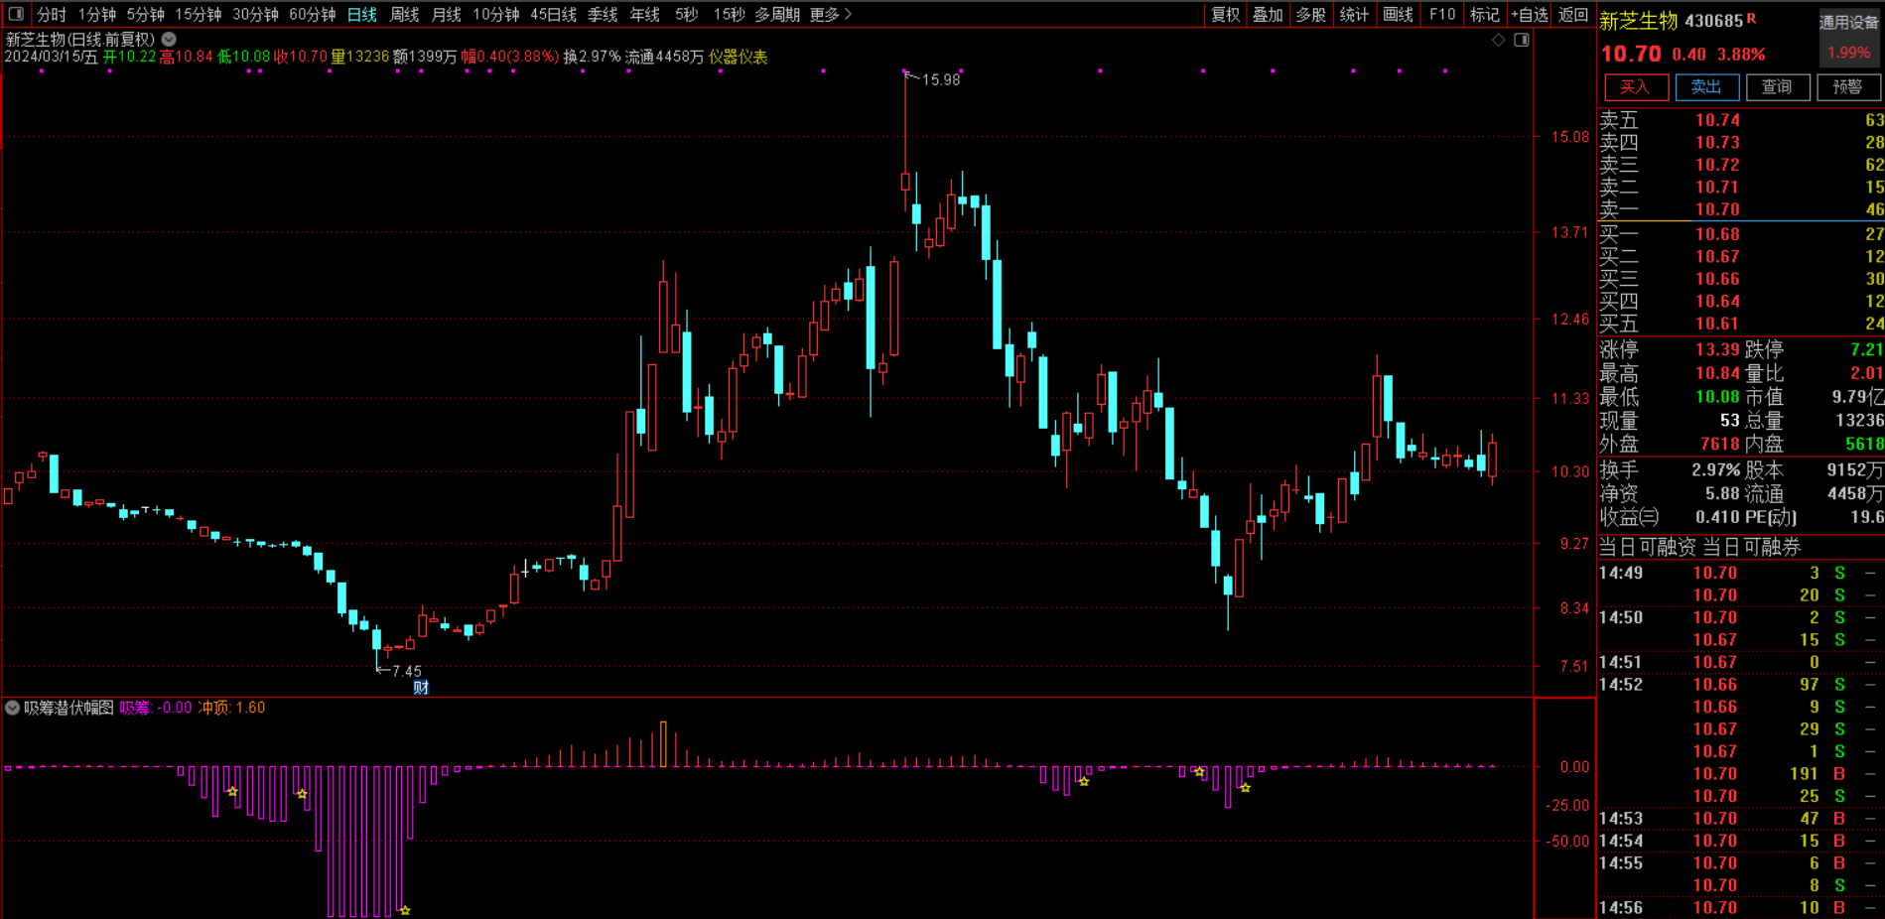This screenshot has width=1885, height=919.
Task: Select the 15秒 period
Action: [730, 14]
